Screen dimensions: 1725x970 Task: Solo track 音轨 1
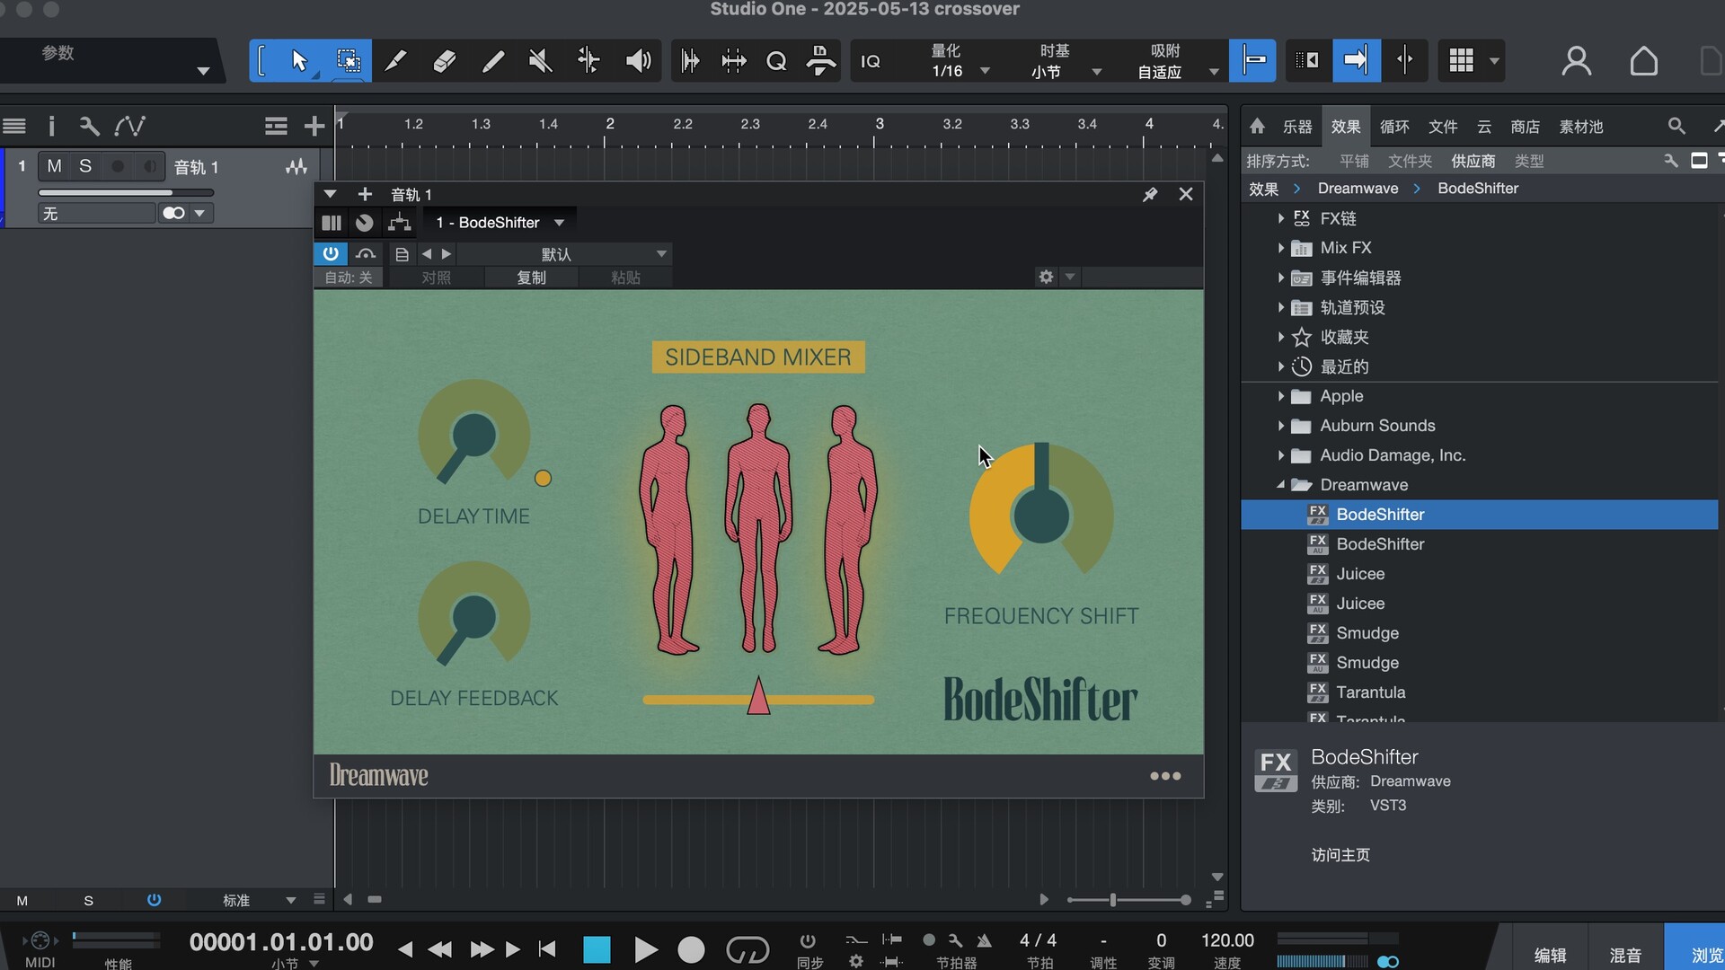click(85, 166)
